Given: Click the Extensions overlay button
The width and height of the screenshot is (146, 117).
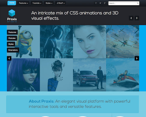Looking at the screenshot, I should point(13,50).
